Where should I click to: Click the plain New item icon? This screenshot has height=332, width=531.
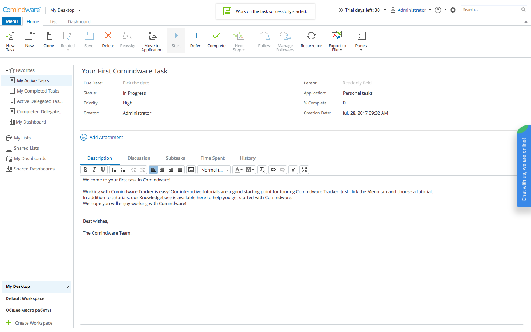(29, 40)
